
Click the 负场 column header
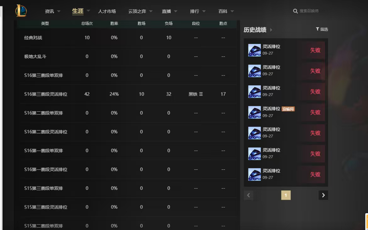click(x=169, y=23)
